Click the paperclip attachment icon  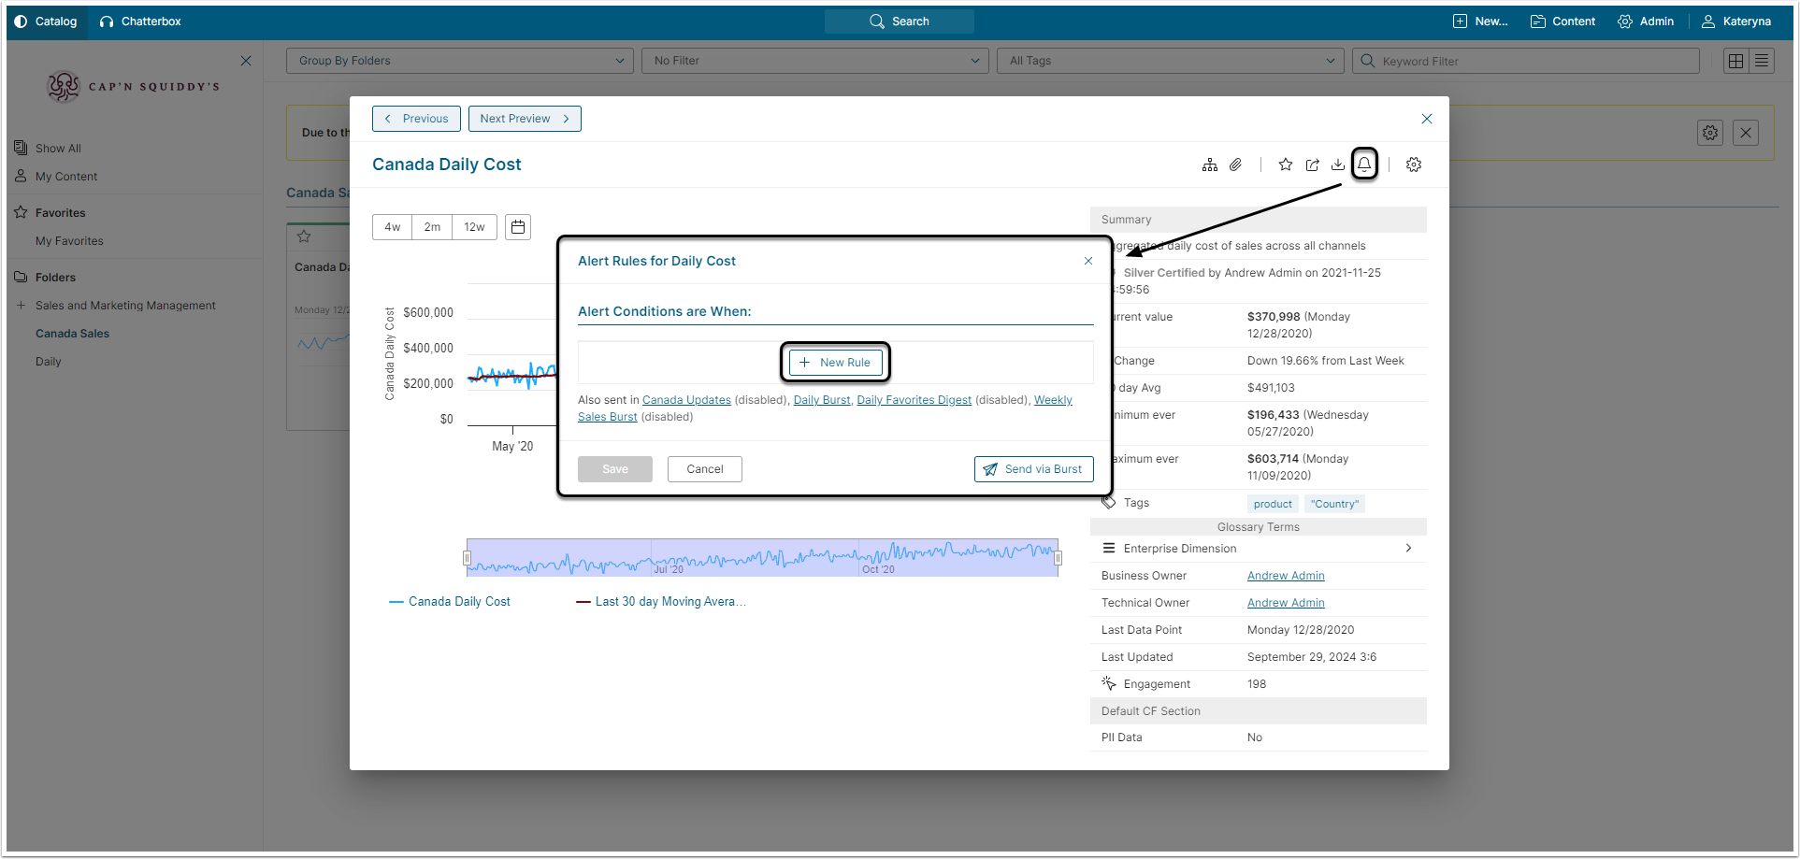tap(1235, 165)
